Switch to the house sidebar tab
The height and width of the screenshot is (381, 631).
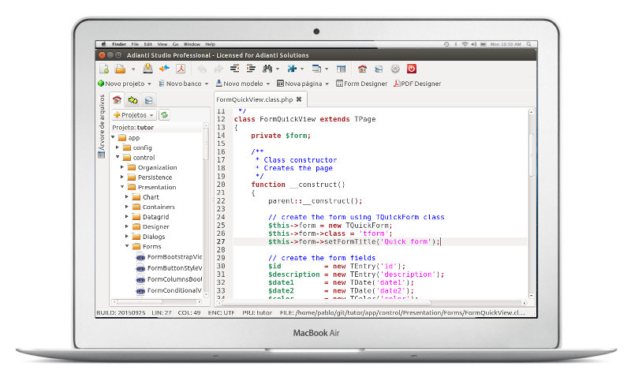point(117,99)
